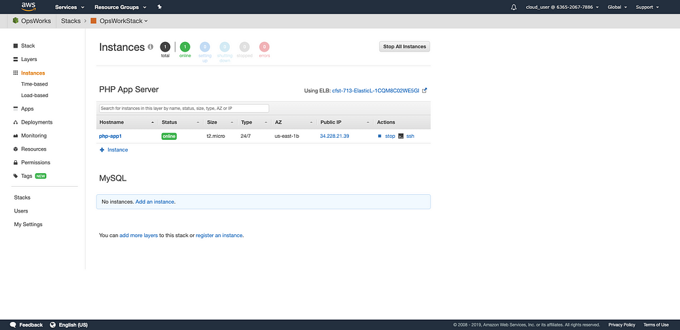Sort by Type column

tap(254, 122)
